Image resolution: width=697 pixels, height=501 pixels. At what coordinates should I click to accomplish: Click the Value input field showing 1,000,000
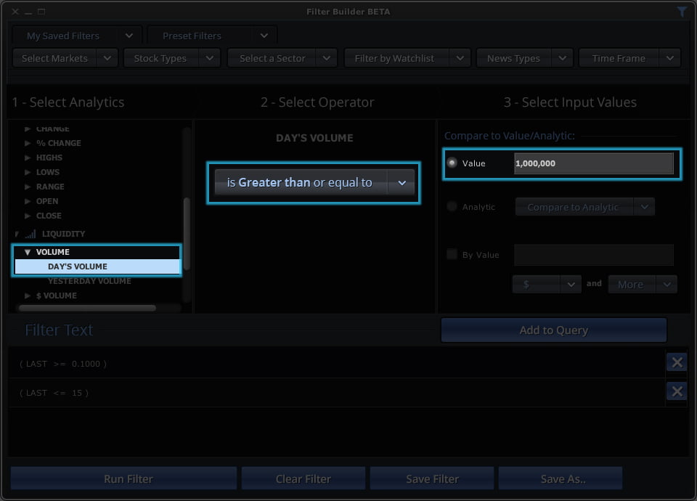point(593,163)
